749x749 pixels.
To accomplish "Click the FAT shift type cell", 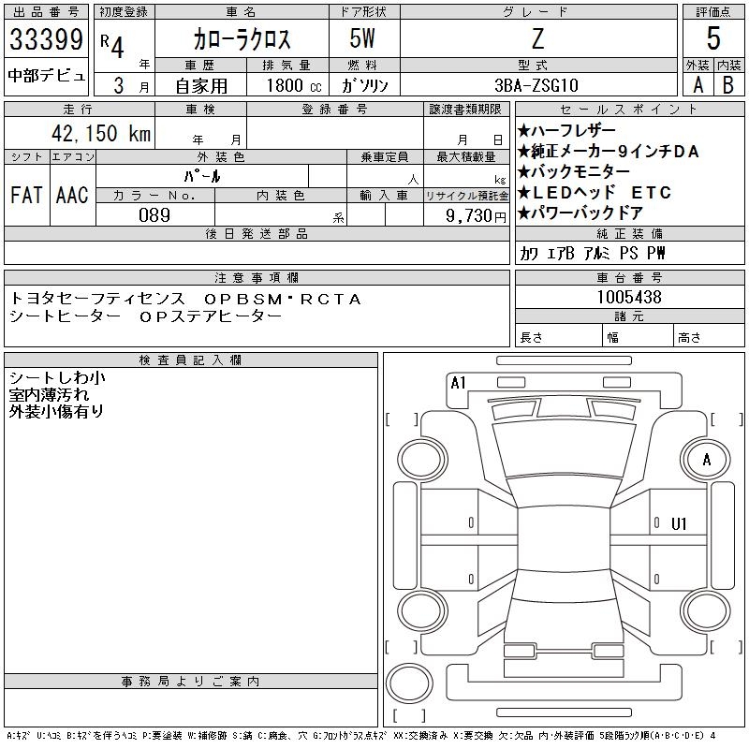I will coord(26,195).
